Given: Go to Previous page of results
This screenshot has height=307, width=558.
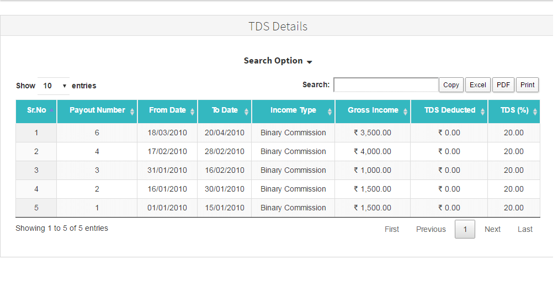Looking at the screenshot, I should click(431, 229).
